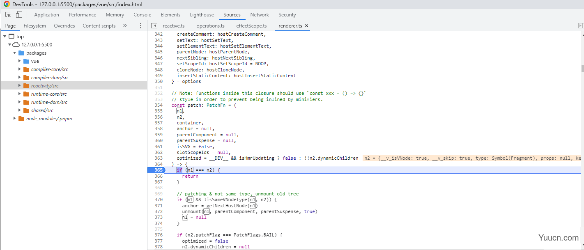Switch to the Filesystem navigator tab
The width and height of the screenshot is (584, 250).
pos(34,25)
